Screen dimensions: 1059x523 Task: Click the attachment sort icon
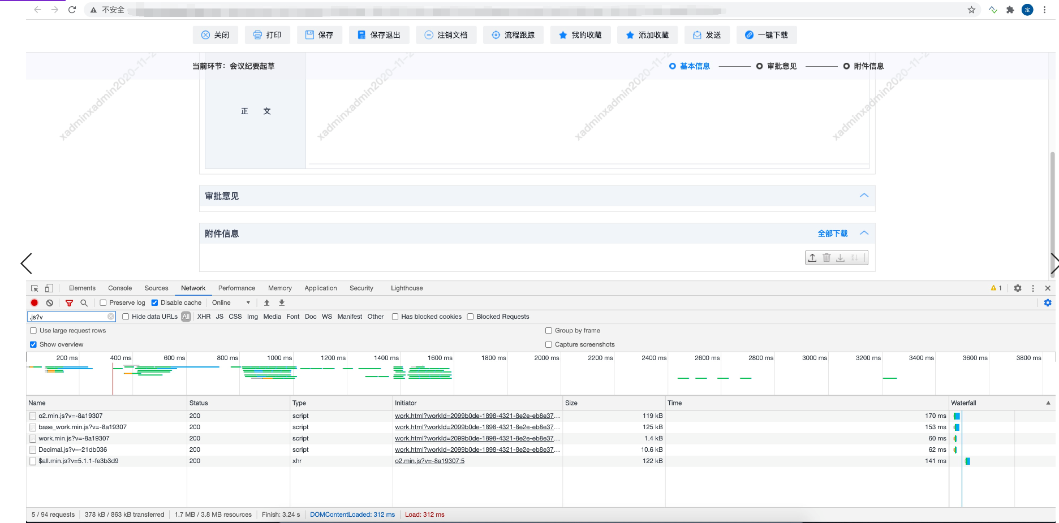(855, 258)
